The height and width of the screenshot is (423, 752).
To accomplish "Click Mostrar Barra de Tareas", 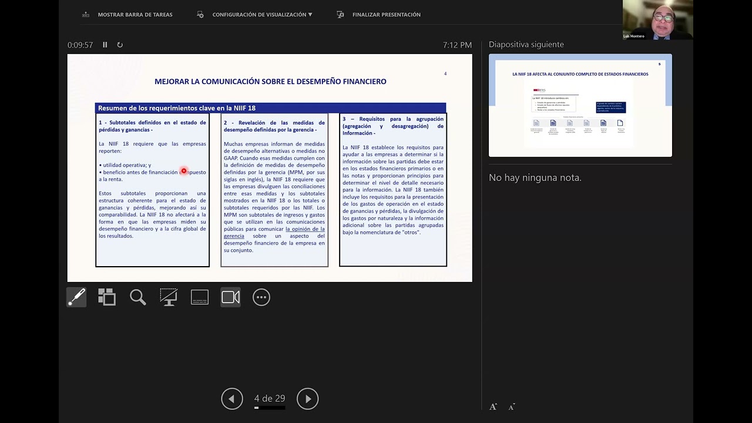I will (x=135, y=15).
